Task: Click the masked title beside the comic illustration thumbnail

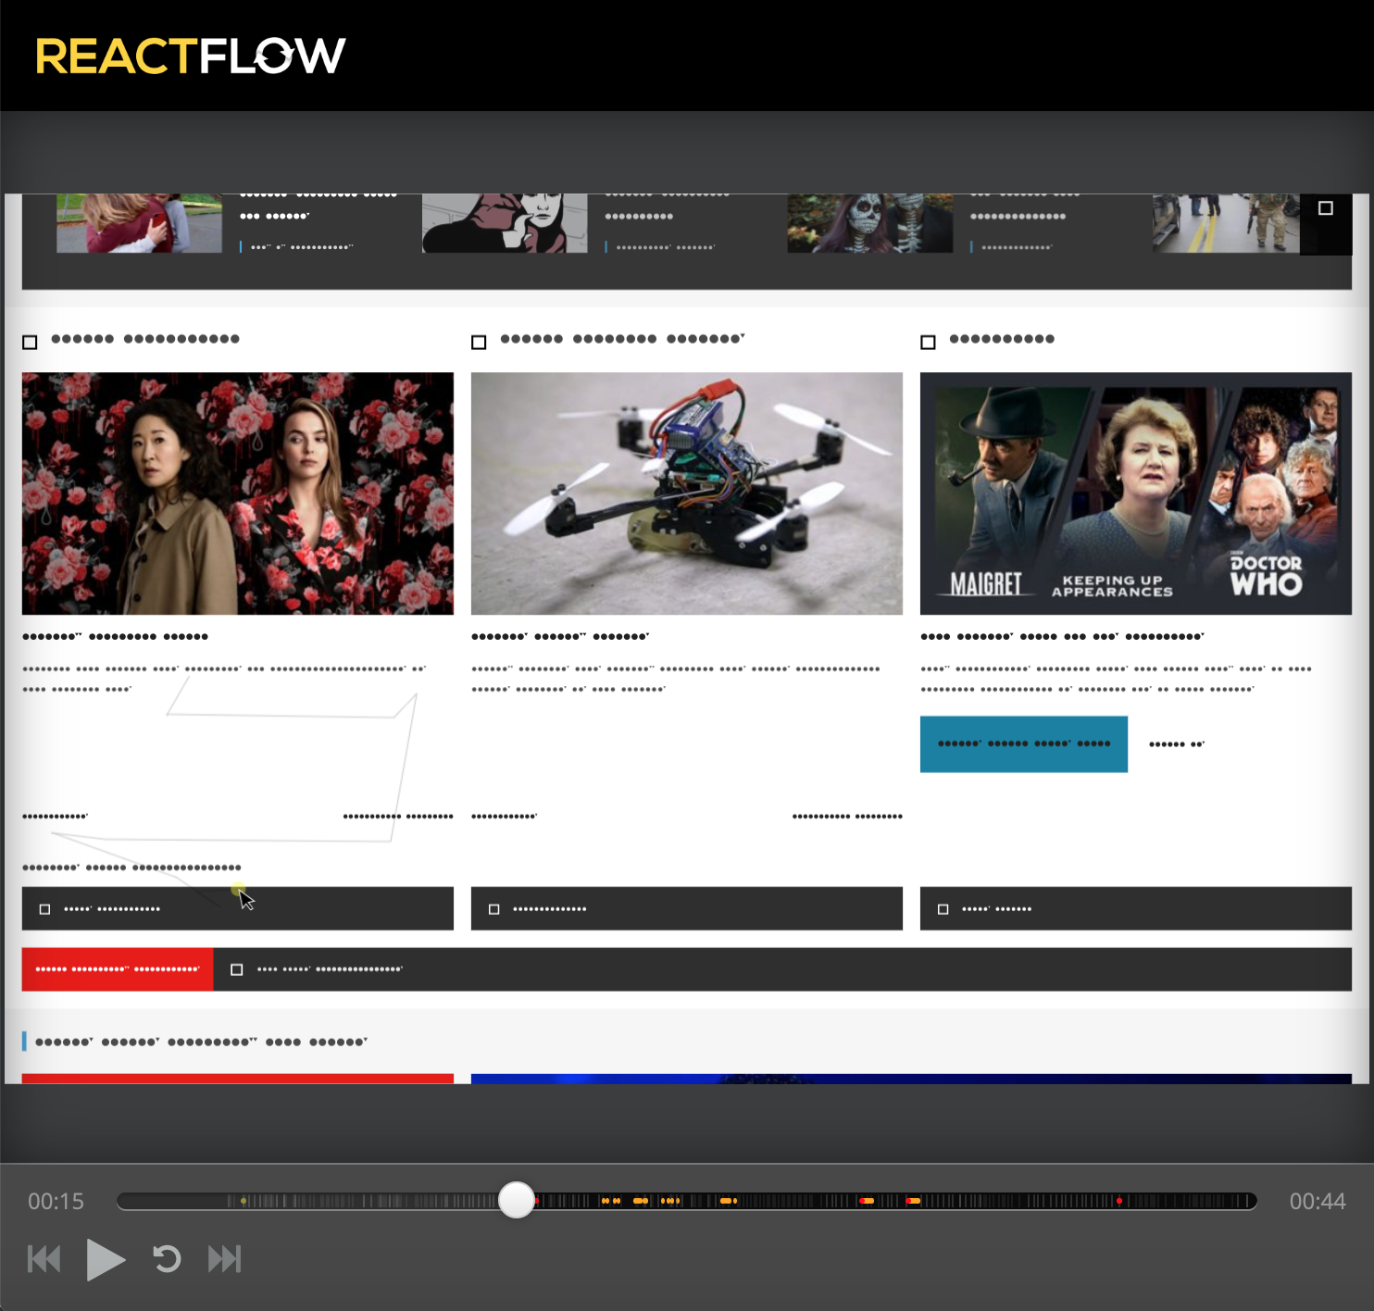Action: 668,205
